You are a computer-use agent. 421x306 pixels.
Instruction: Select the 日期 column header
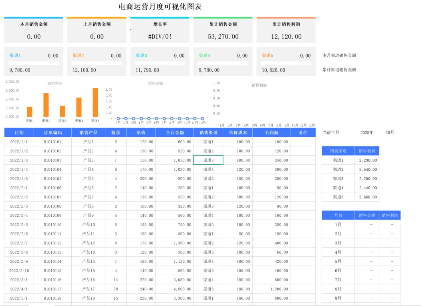pos(20,132)
